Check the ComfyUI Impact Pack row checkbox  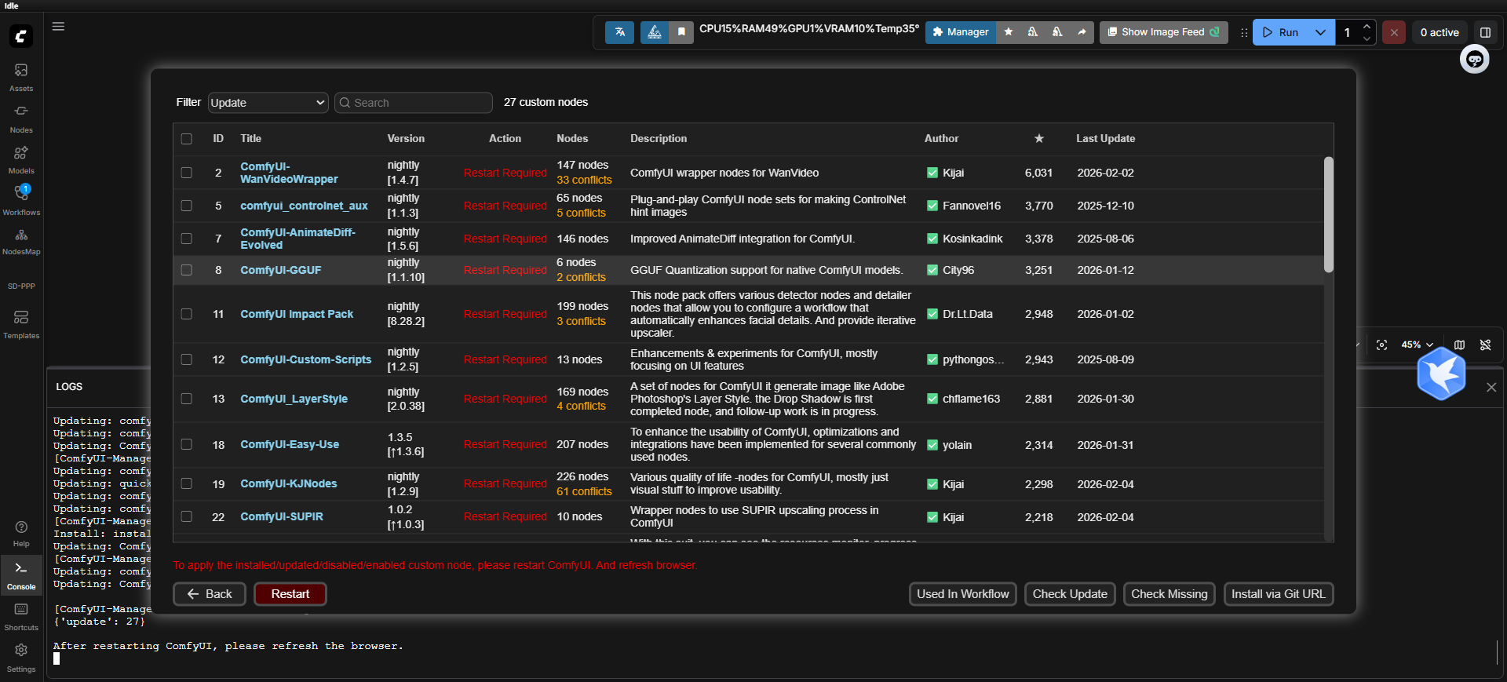(187, 314)
